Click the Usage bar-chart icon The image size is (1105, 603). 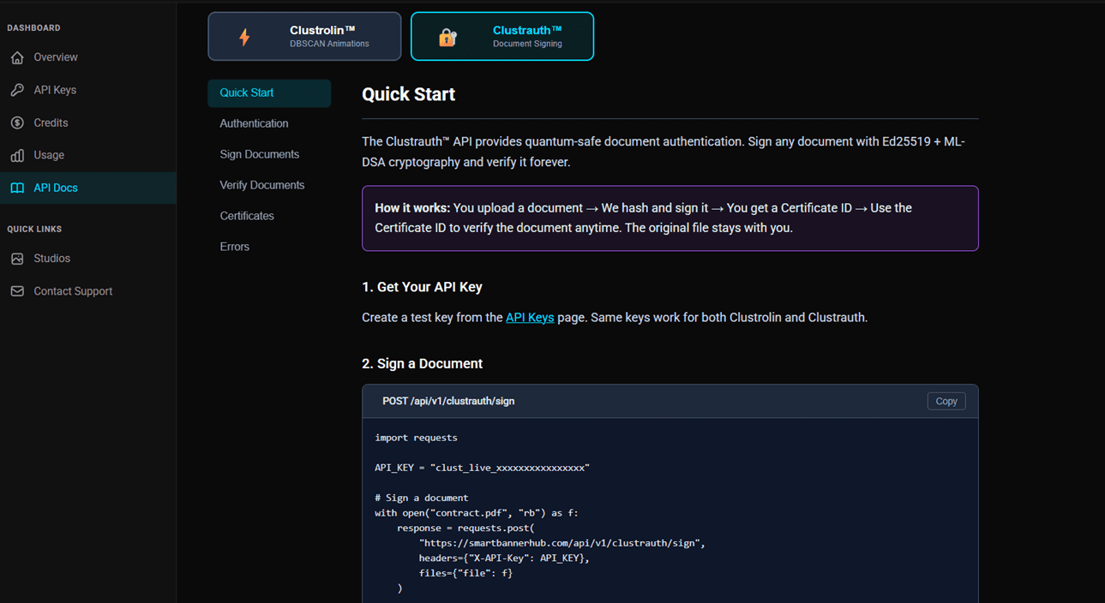click(x=17, y=154)
